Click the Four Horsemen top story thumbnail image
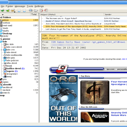The width and height of the screenshot is (127, 127). click(95, 92)
